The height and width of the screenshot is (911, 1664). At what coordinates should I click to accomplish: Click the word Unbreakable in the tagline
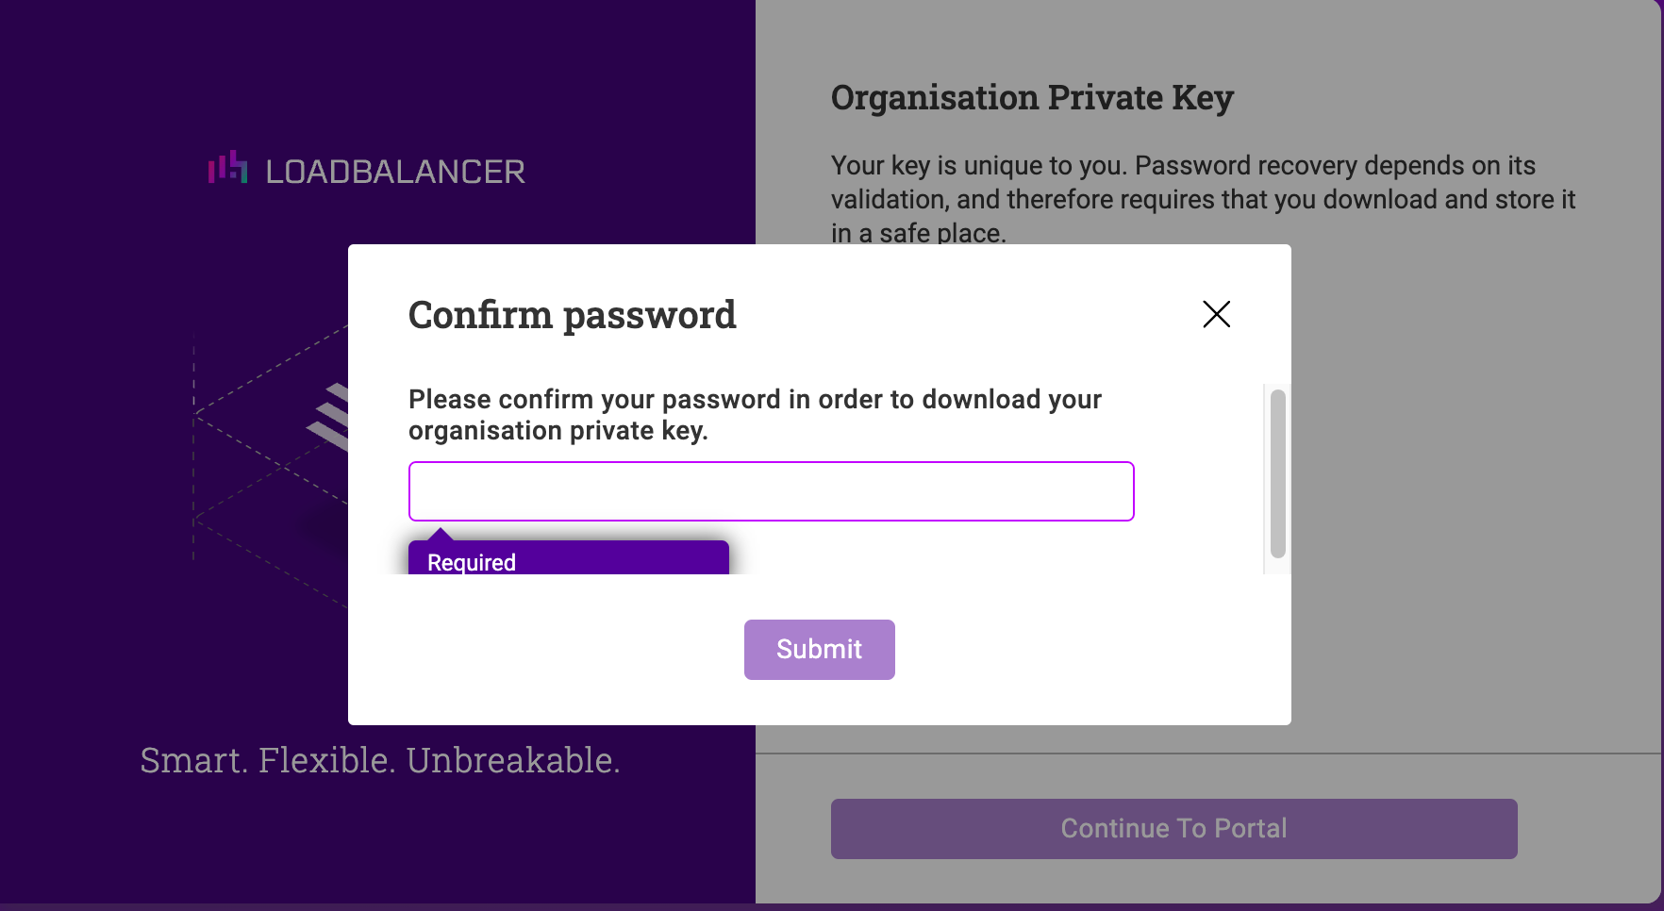tap(513, 760)
